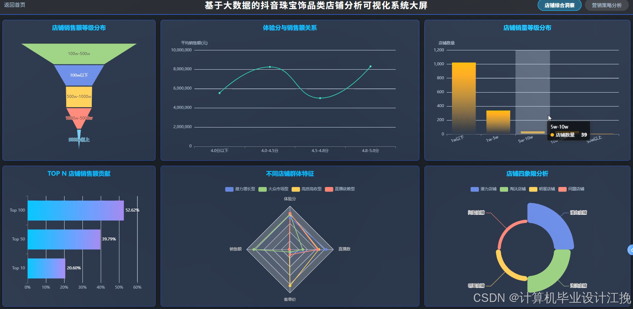Screen dimensions: 633x309
Task: Select the green 100w-500w funnel segment
Action: (x=79, y=53)
